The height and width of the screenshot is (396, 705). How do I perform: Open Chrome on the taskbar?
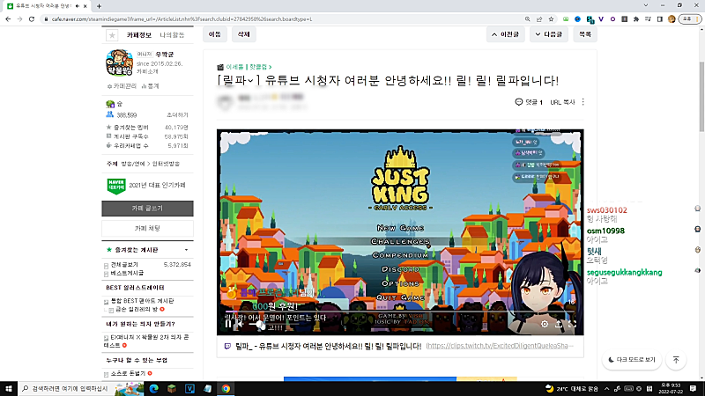[x=226, y=388]
